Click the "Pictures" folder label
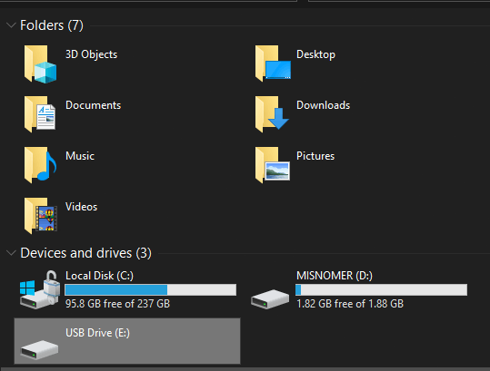Viewport: 490px width, 371px height. pos(315,156)
